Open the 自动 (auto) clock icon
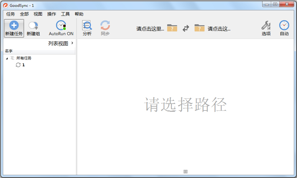The width and height of the screenshot is (297, 178). [284, 25]
